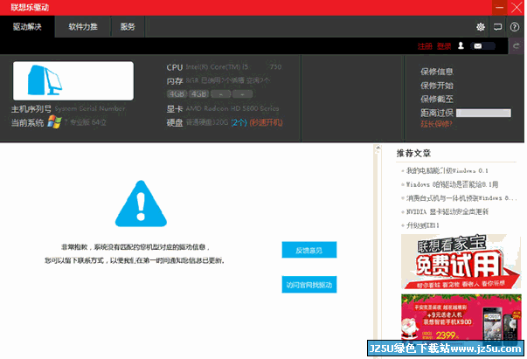Click the share arrow icon
This screenshot has width=527, height=359.
(x=517, y=46)
